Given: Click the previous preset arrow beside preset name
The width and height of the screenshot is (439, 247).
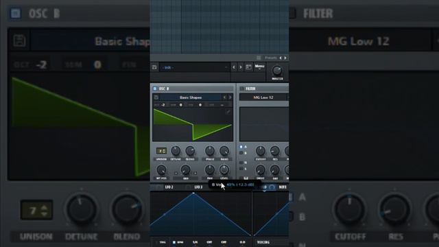Looking at the screenshot, I should [x=234, y=67].
